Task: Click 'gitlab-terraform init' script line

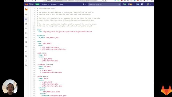Action: tap(49, 61)
